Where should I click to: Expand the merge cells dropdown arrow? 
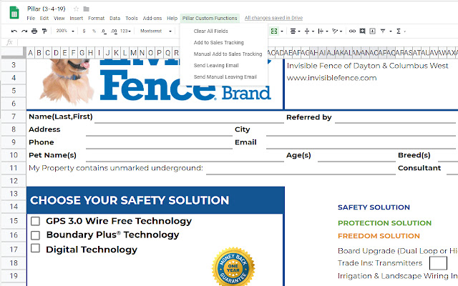[282, 31]
